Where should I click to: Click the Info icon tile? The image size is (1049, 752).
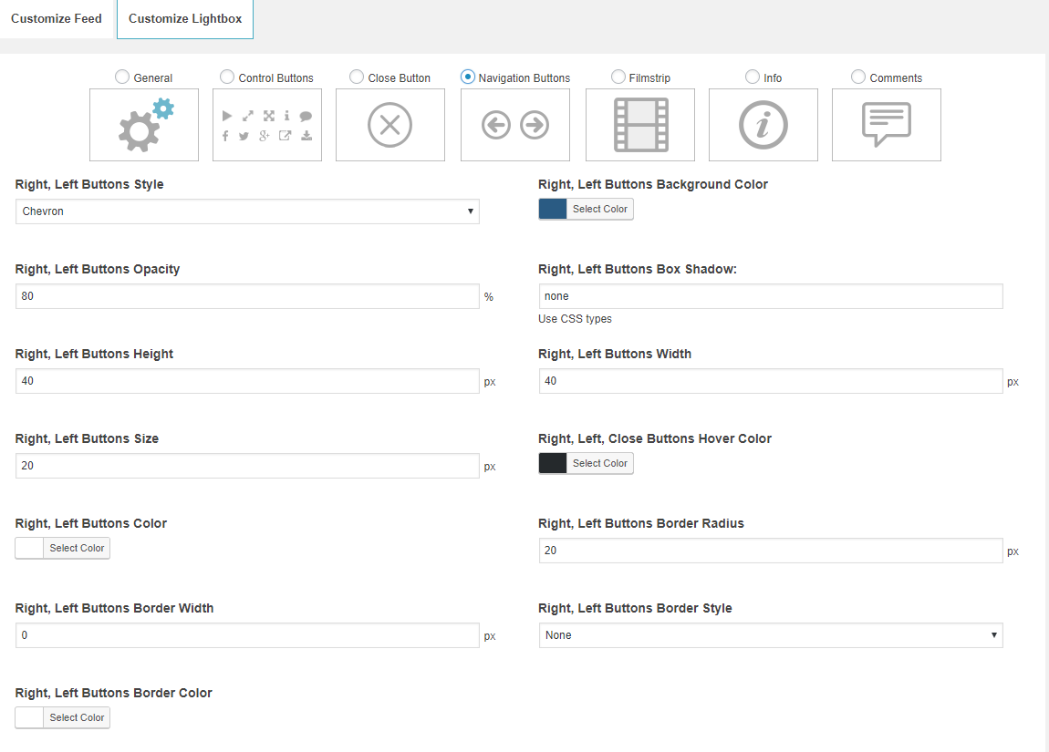click(x=763, y=125)
